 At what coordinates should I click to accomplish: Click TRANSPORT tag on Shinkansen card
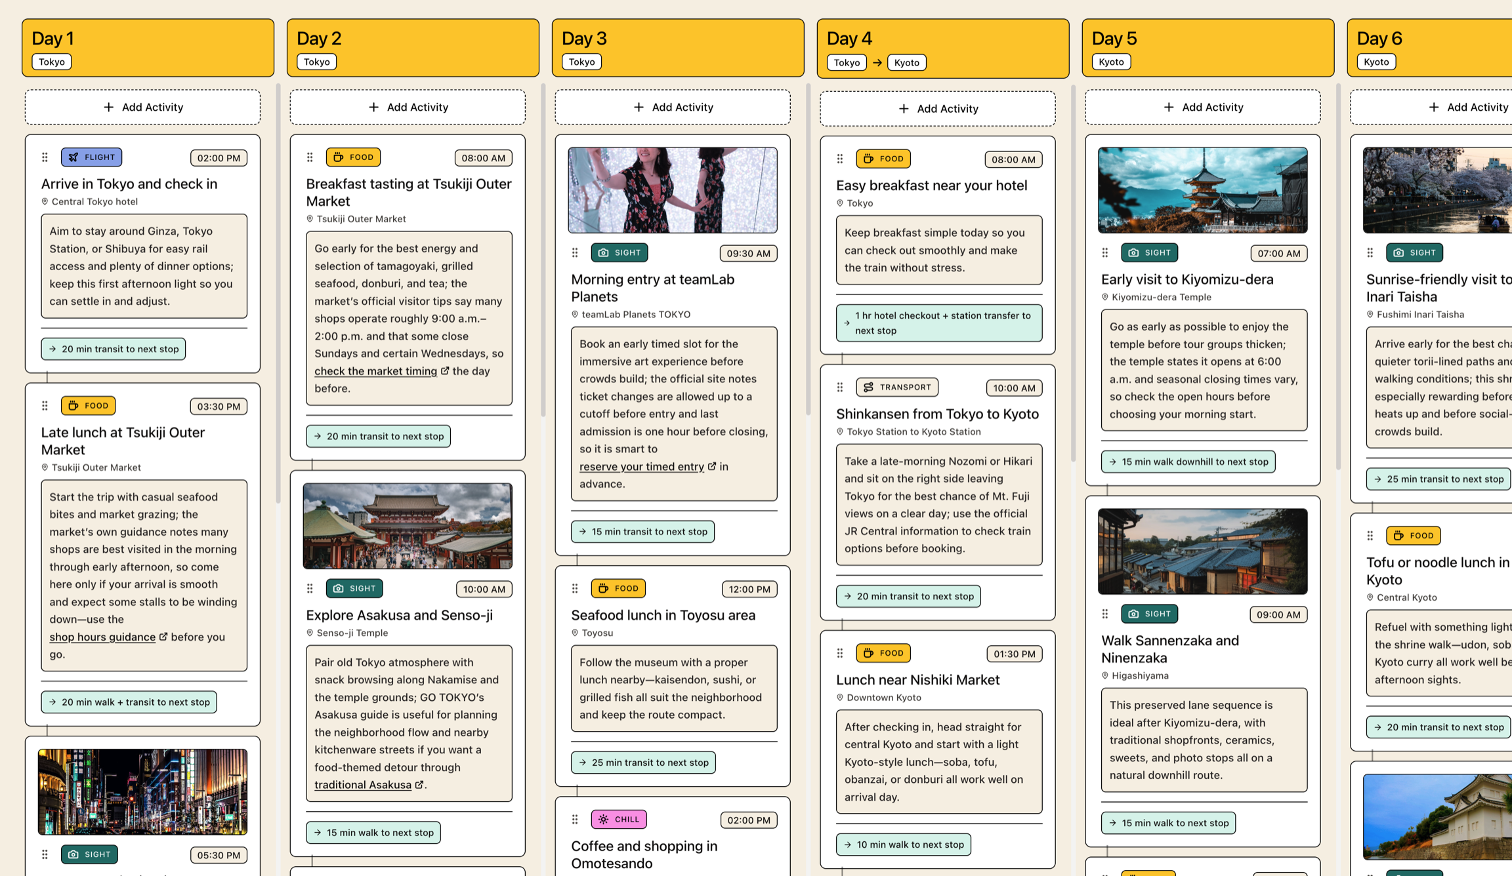tap(897, 388)
